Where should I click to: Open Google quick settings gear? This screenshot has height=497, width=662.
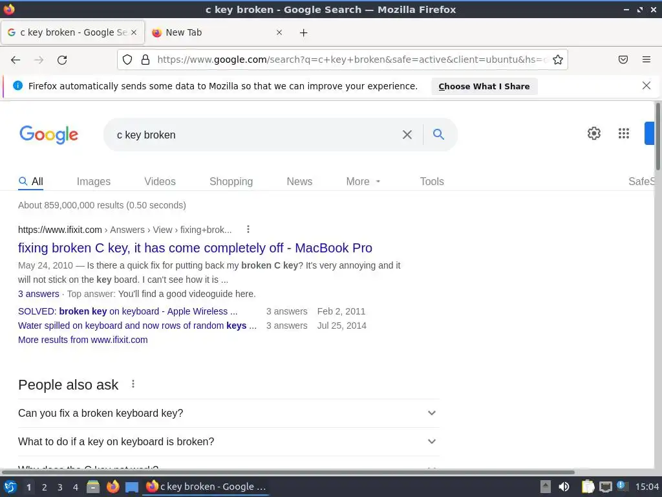point(594,133)
